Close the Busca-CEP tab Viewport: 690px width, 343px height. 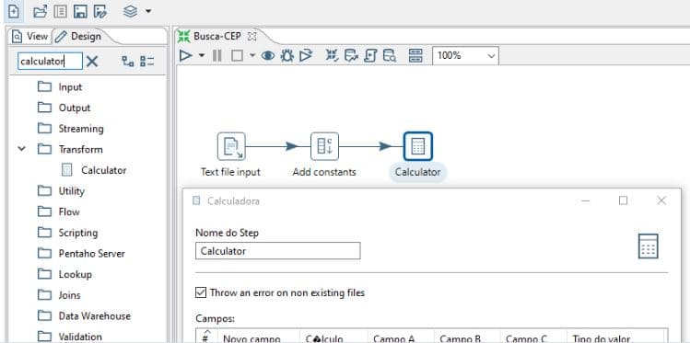[x=251, y=37]
